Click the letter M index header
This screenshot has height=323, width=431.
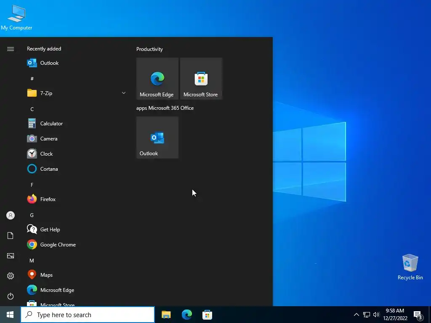[32, 260]
